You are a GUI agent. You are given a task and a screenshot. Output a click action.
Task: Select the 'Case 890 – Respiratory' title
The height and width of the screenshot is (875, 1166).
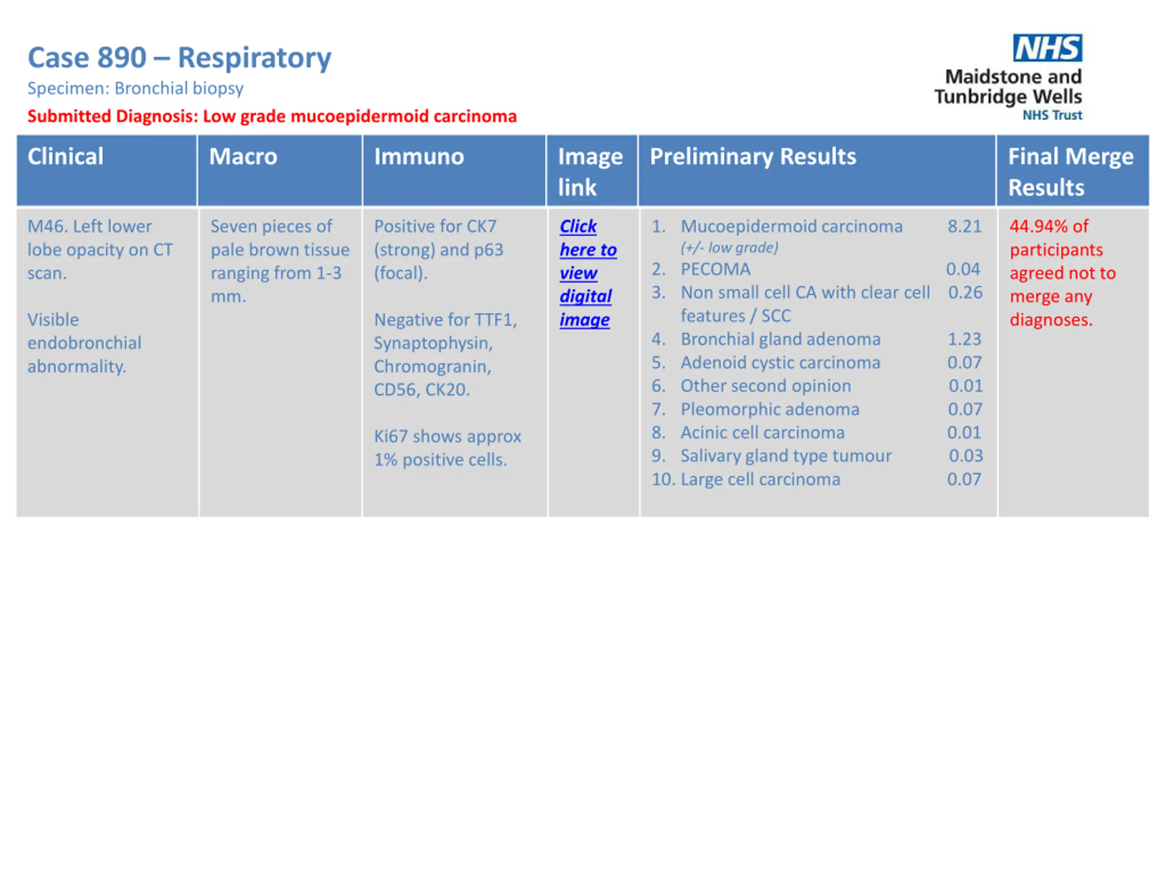click(179, 57)
